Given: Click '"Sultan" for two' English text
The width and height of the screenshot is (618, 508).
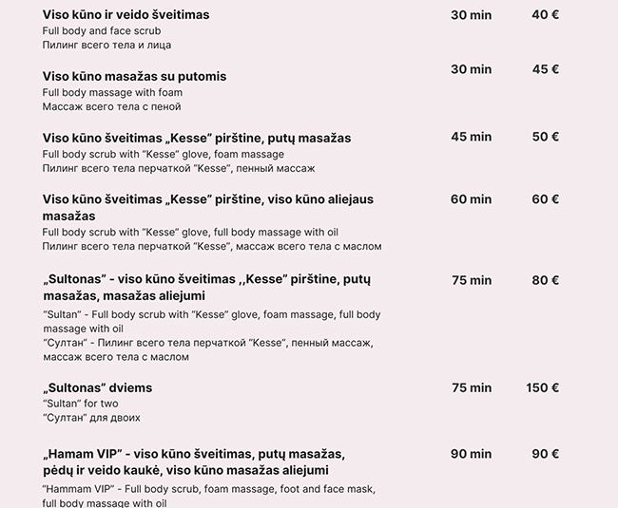Looking at the screenshot, I should pyautogui.click(x=80, y=404).
